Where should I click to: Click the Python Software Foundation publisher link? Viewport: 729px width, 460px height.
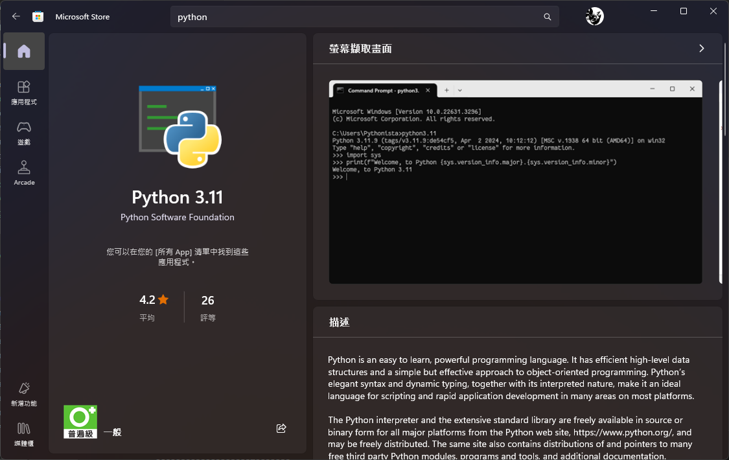[x=178, y=218]
